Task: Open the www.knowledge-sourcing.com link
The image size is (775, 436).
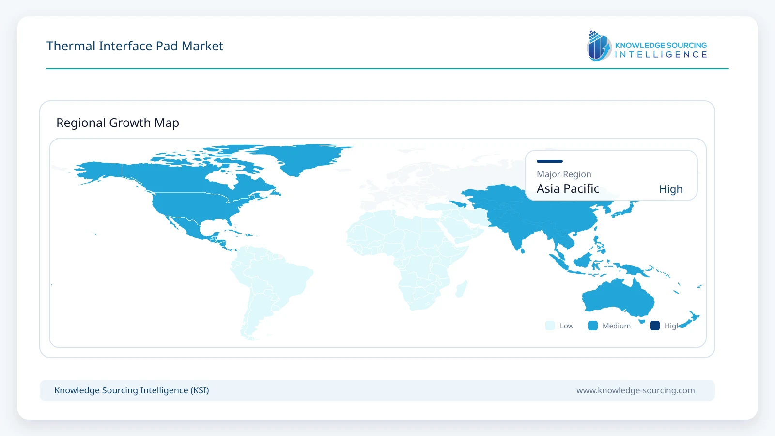Action: (635, 390)
